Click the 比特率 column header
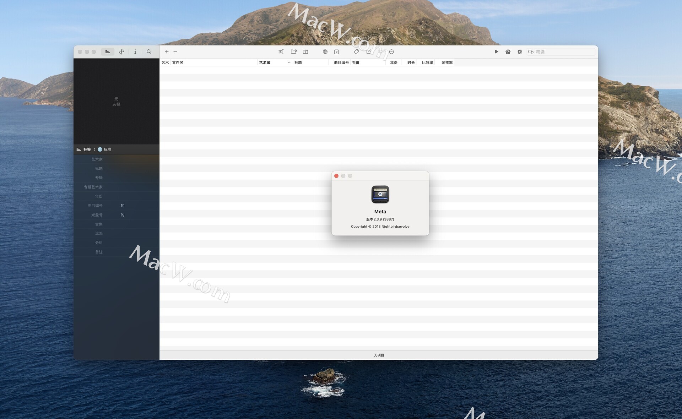The height and width of the screenshot is (419, 682). (x=427, y=62)
